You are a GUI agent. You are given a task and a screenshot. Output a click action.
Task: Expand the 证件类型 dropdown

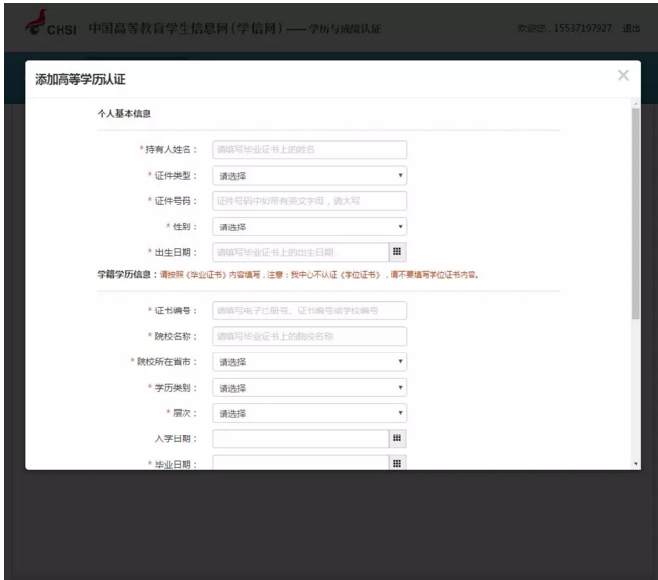308,176
